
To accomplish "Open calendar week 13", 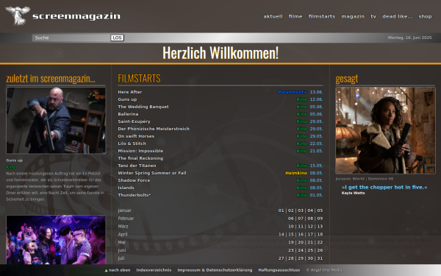I will 320,226.
